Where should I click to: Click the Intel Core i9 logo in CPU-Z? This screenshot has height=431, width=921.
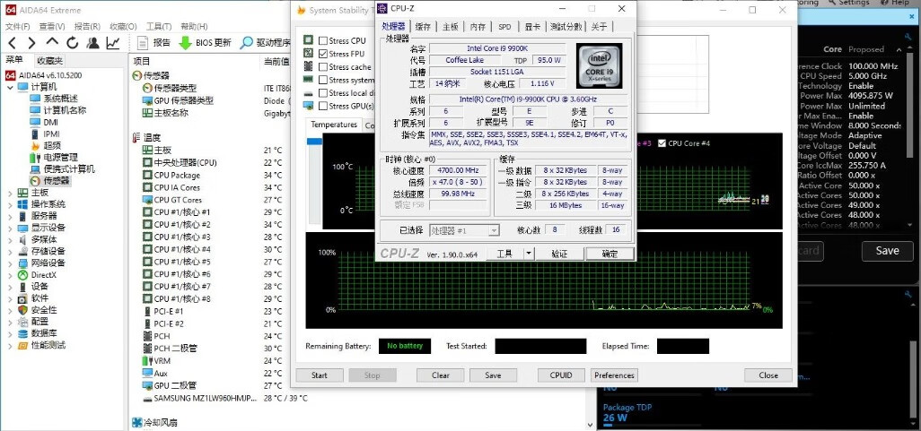click(x=599, y=65)
